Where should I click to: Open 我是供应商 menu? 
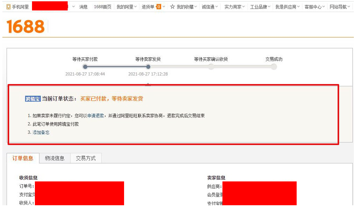(x=287, y=7)
